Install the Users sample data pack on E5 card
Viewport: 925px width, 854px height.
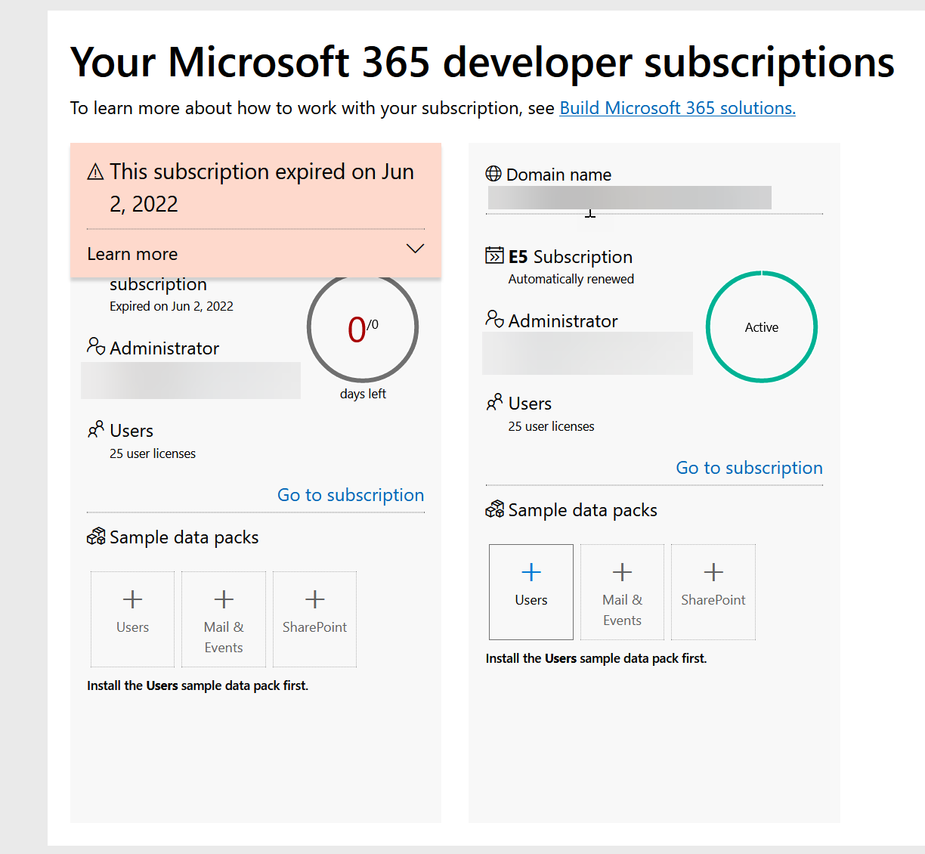[x=531, y=592]
